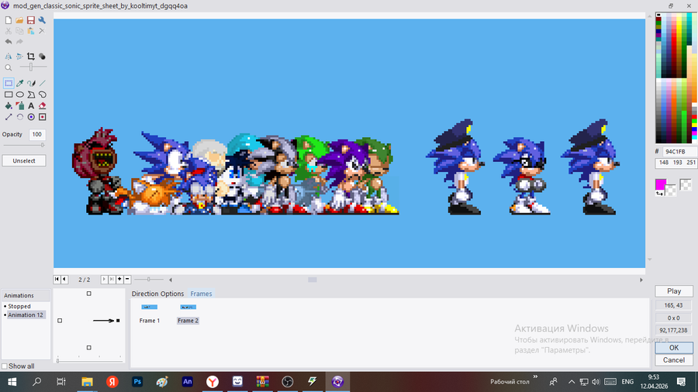This screenshot has height=392, width=698.
Task: Click the New (clear) image icon
Action: point(9,20)
